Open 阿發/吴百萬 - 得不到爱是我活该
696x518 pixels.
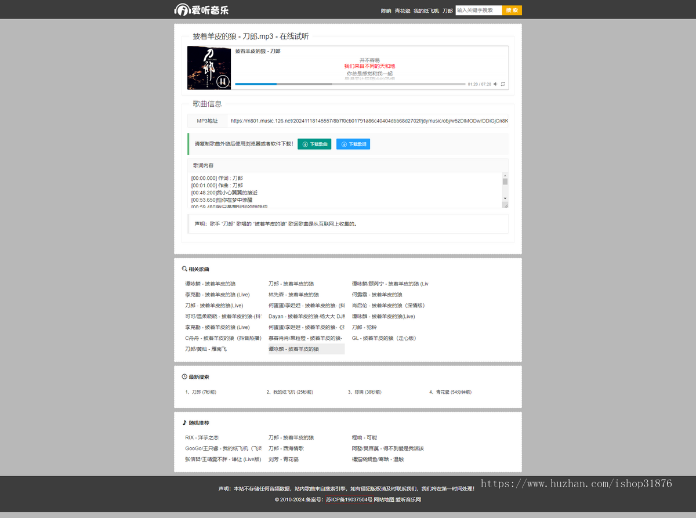point(388,448)
